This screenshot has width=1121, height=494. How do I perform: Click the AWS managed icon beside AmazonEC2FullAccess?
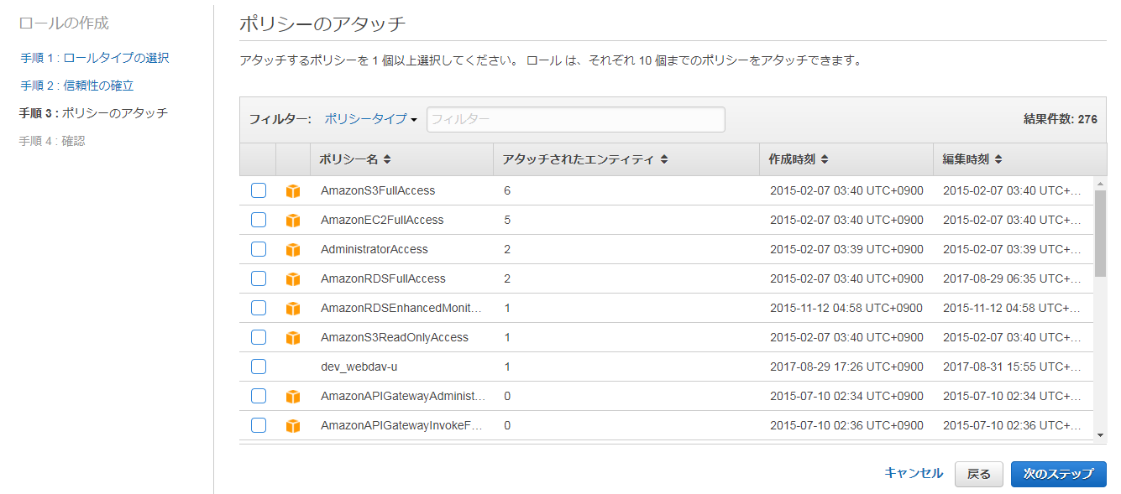pos(292,221)
